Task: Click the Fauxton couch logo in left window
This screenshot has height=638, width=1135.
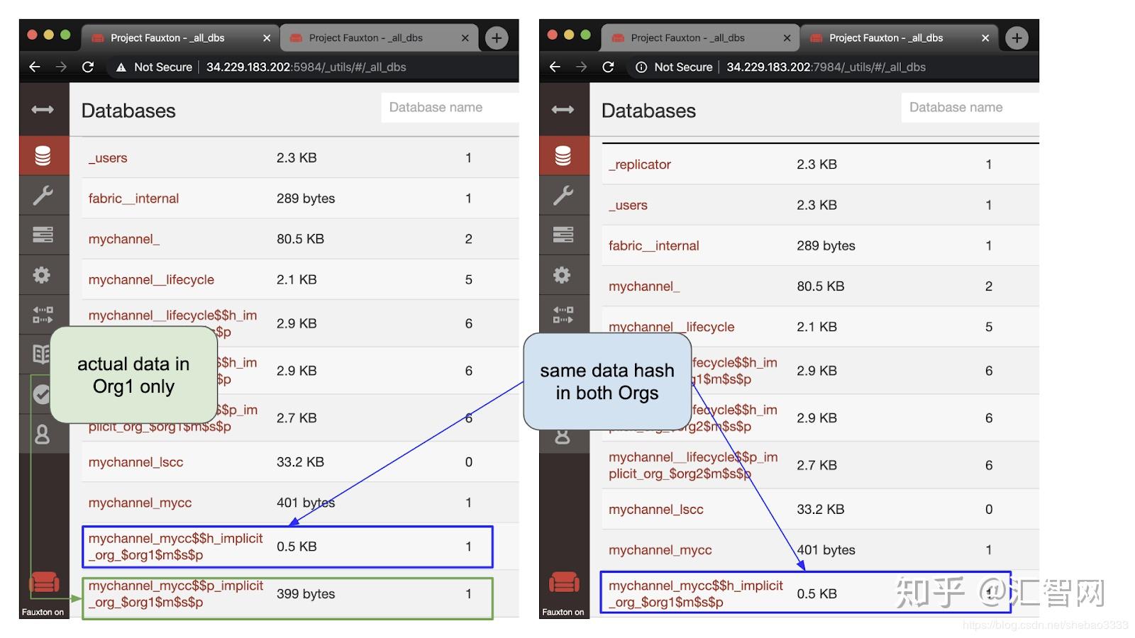Action: (x=44, y=583)
